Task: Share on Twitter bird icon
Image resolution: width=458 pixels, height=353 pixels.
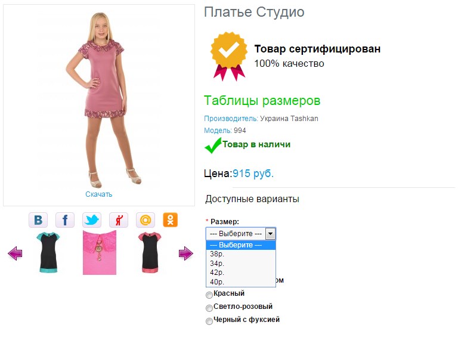Action: coord(92,220)
